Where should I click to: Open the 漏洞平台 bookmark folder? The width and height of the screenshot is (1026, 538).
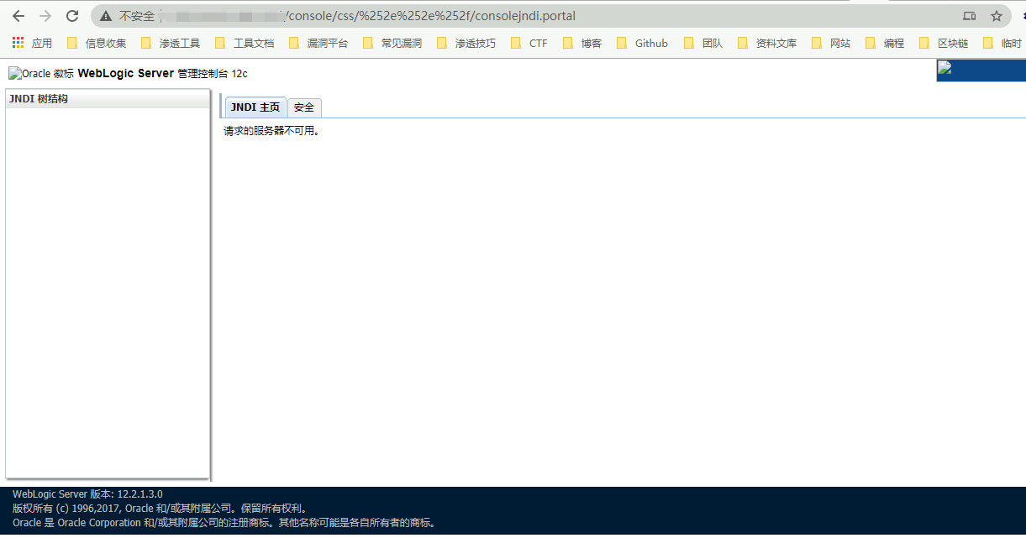coord(318,43)
